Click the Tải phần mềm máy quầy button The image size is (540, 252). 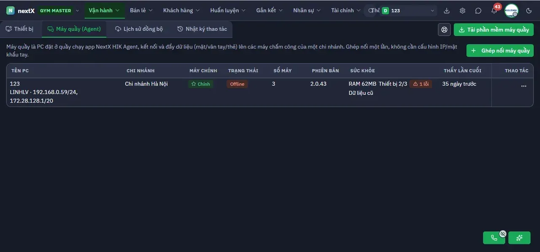pos(494,29)
